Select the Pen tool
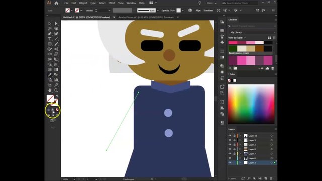Viewport: 322px width, 181px height. coord(50,34)
